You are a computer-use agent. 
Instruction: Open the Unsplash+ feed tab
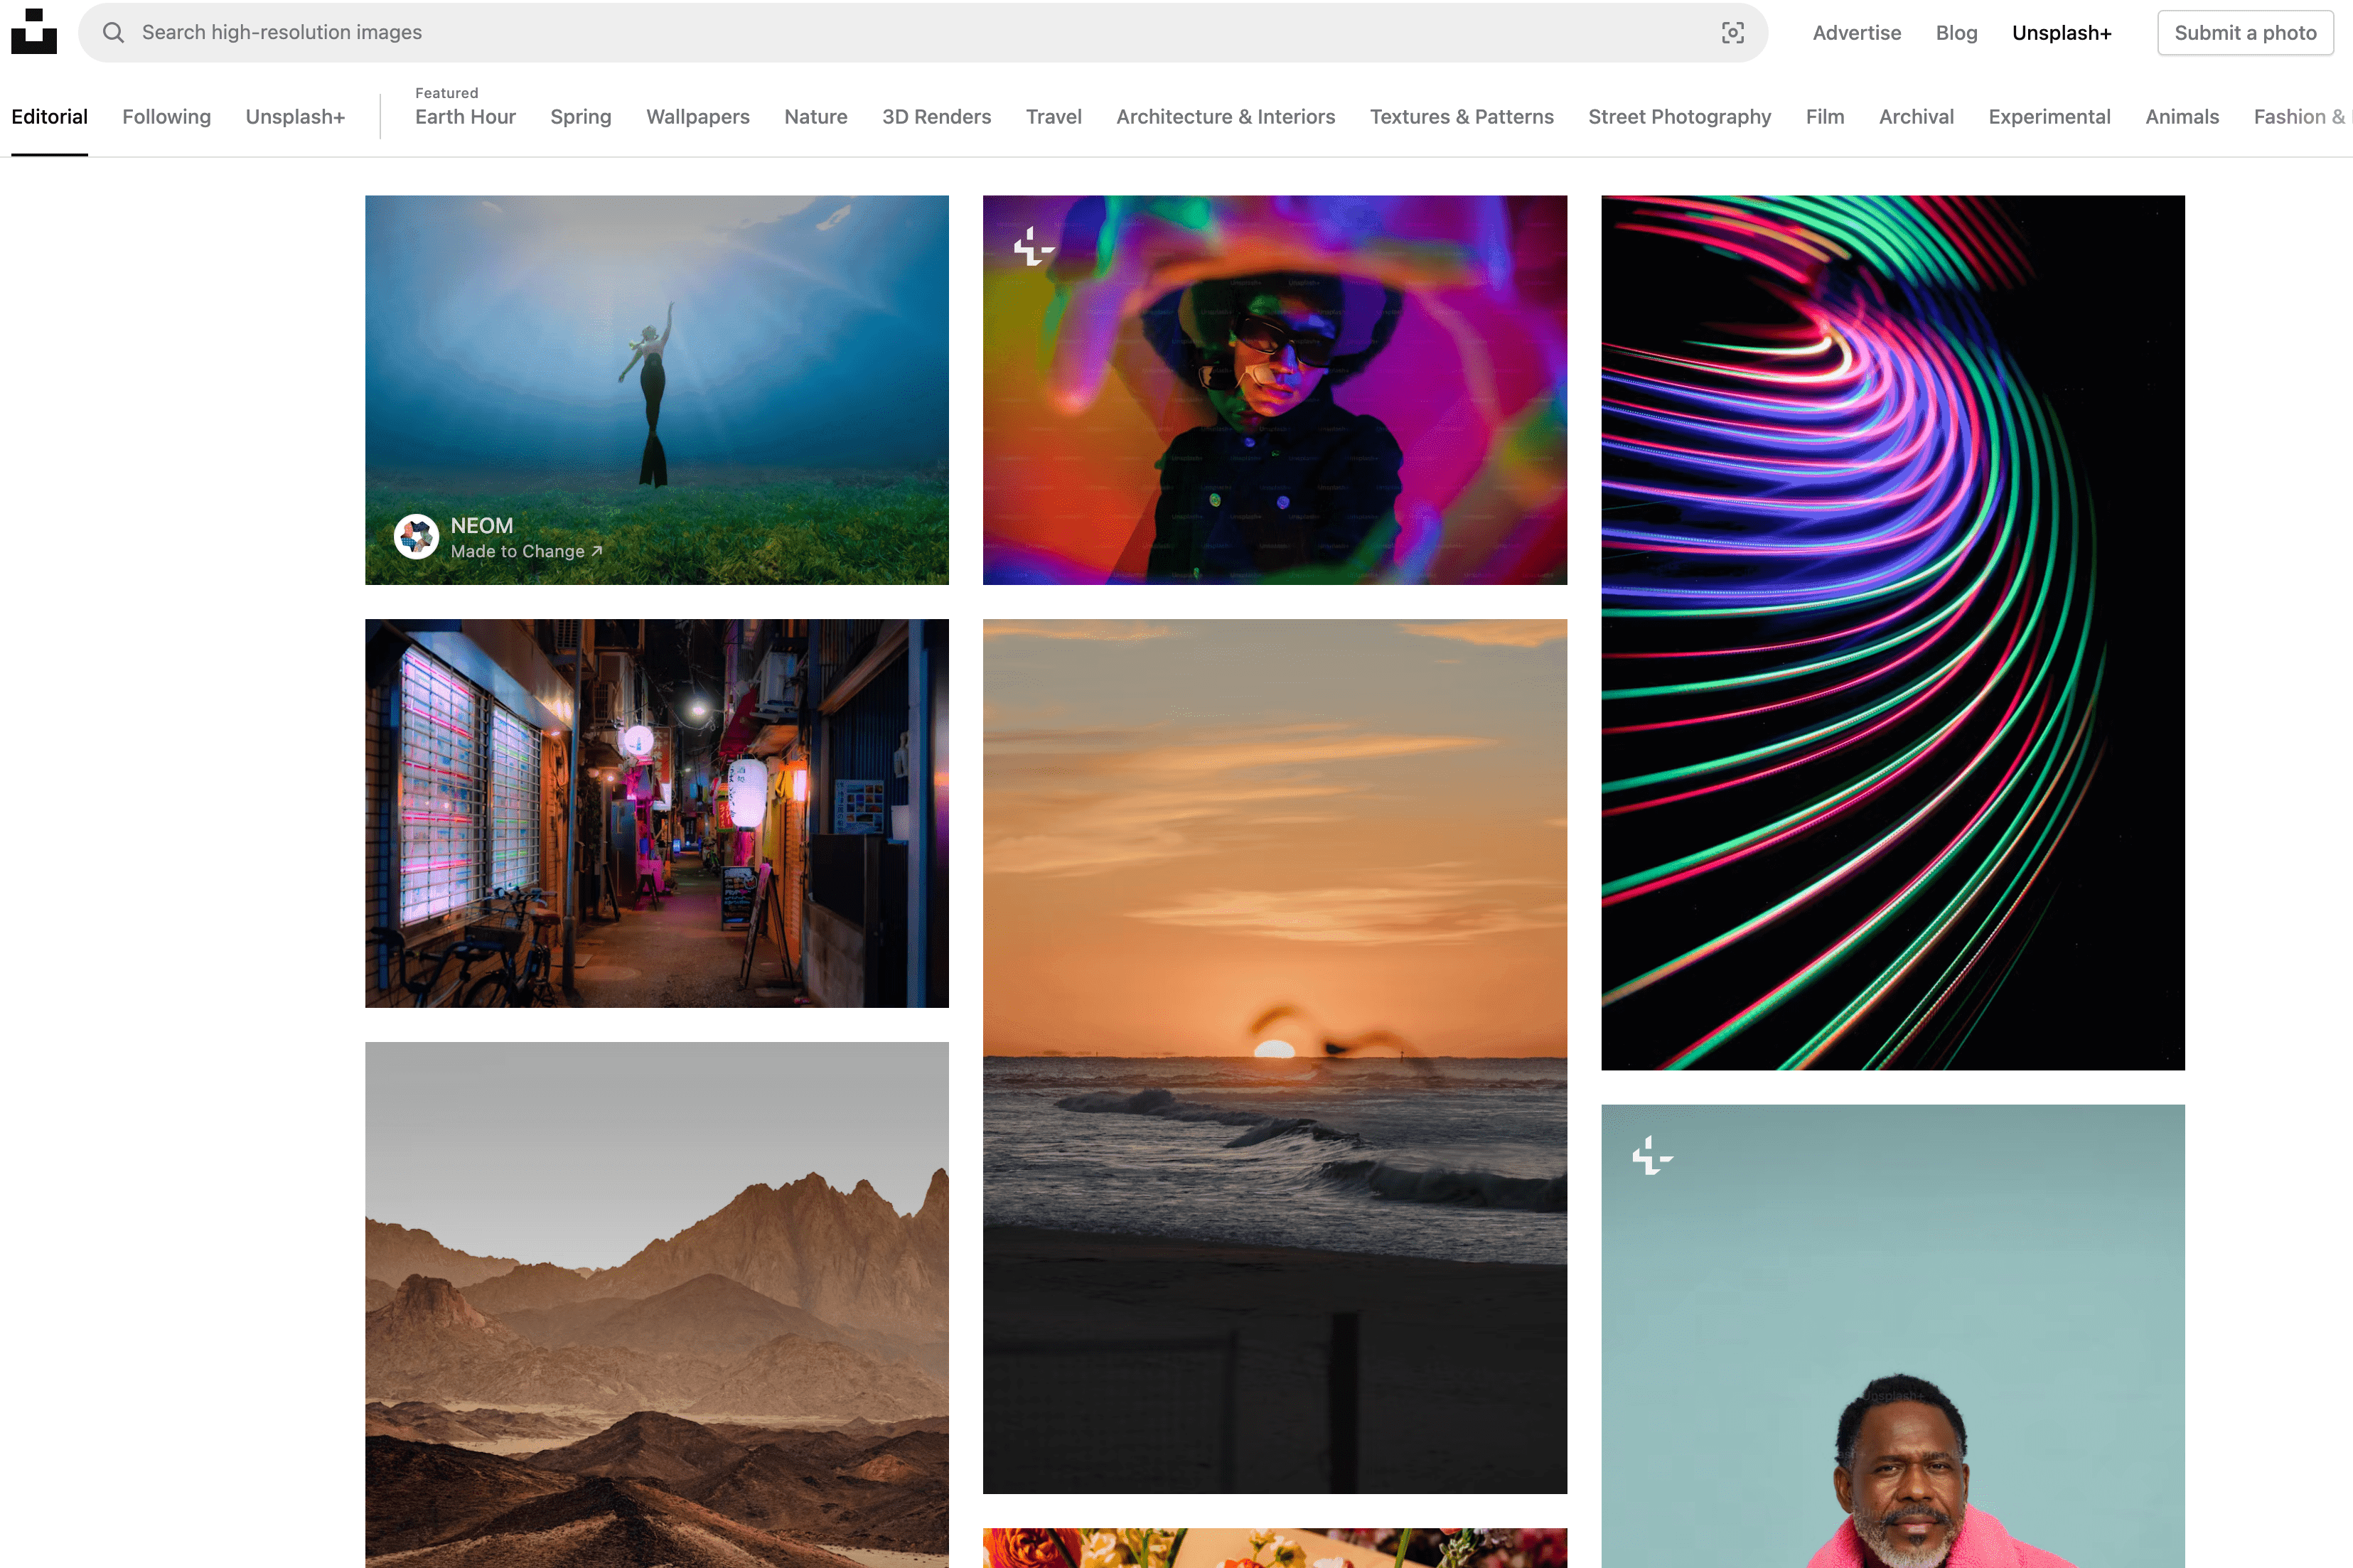tap(295, 116)
